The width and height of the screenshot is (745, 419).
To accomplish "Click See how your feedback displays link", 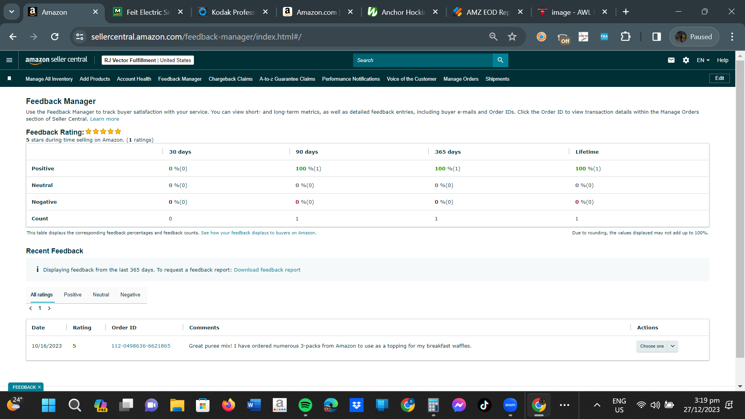I will coord(258,233).
